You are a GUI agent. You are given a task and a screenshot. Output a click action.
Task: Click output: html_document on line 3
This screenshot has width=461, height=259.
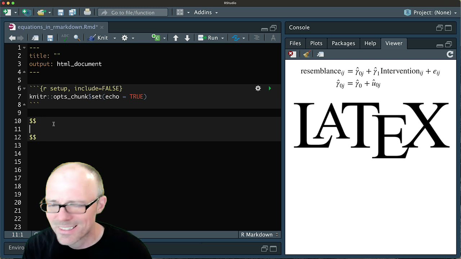[66, 64]
